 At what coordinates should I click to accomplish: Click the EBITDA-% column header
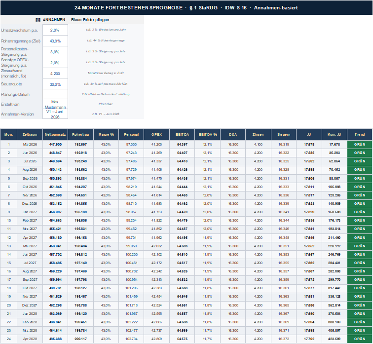(208, 134)
